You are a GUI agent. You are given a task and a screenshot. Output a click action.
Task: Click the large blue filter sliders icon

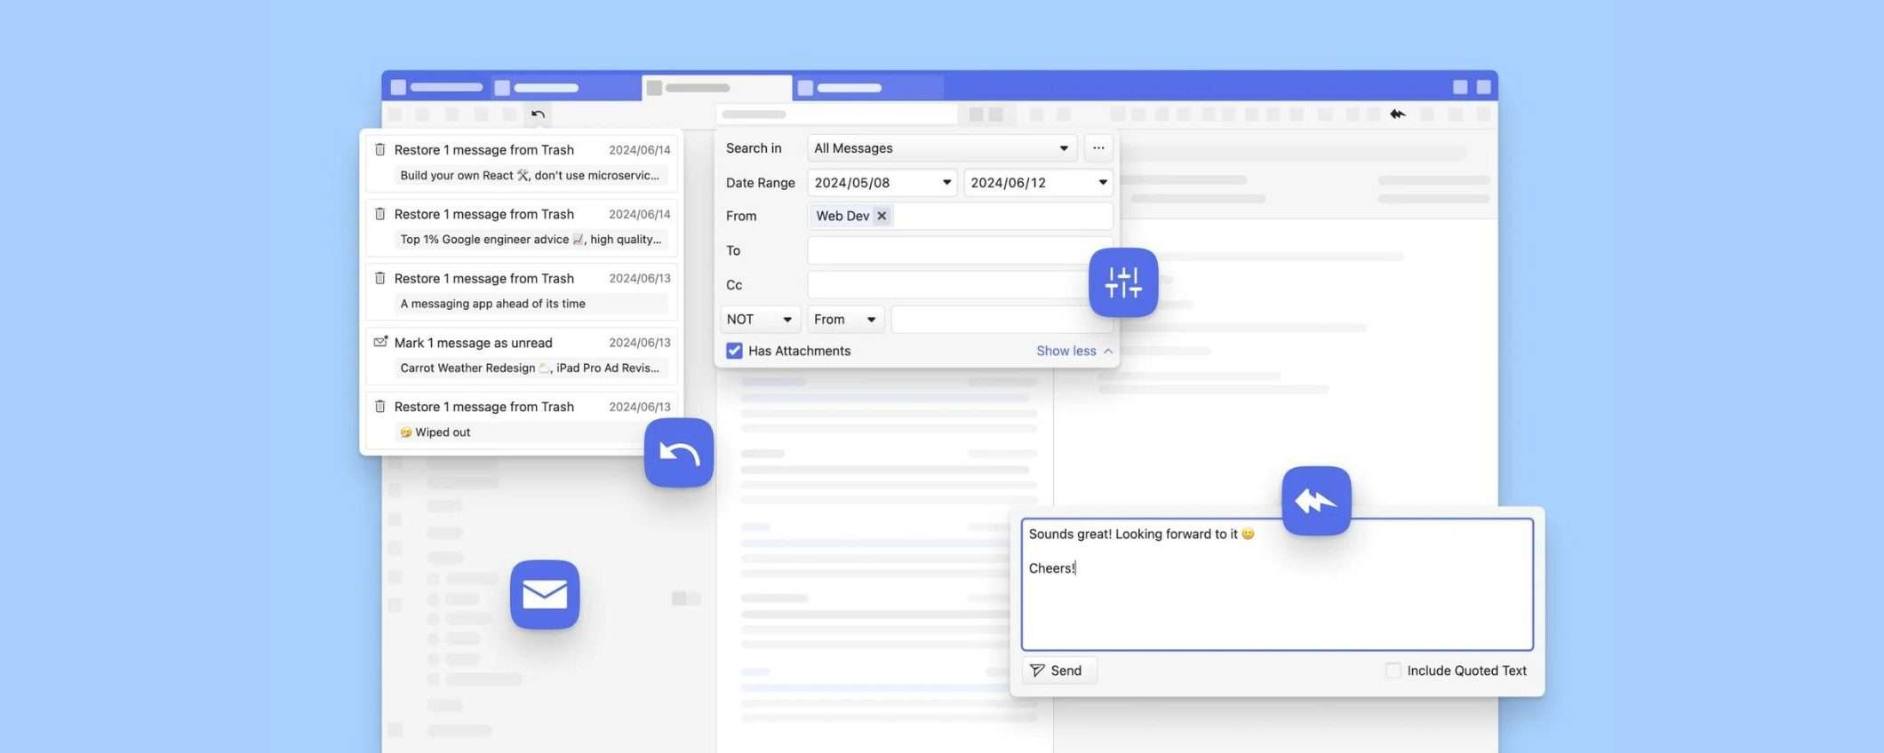pos(1123,282)
